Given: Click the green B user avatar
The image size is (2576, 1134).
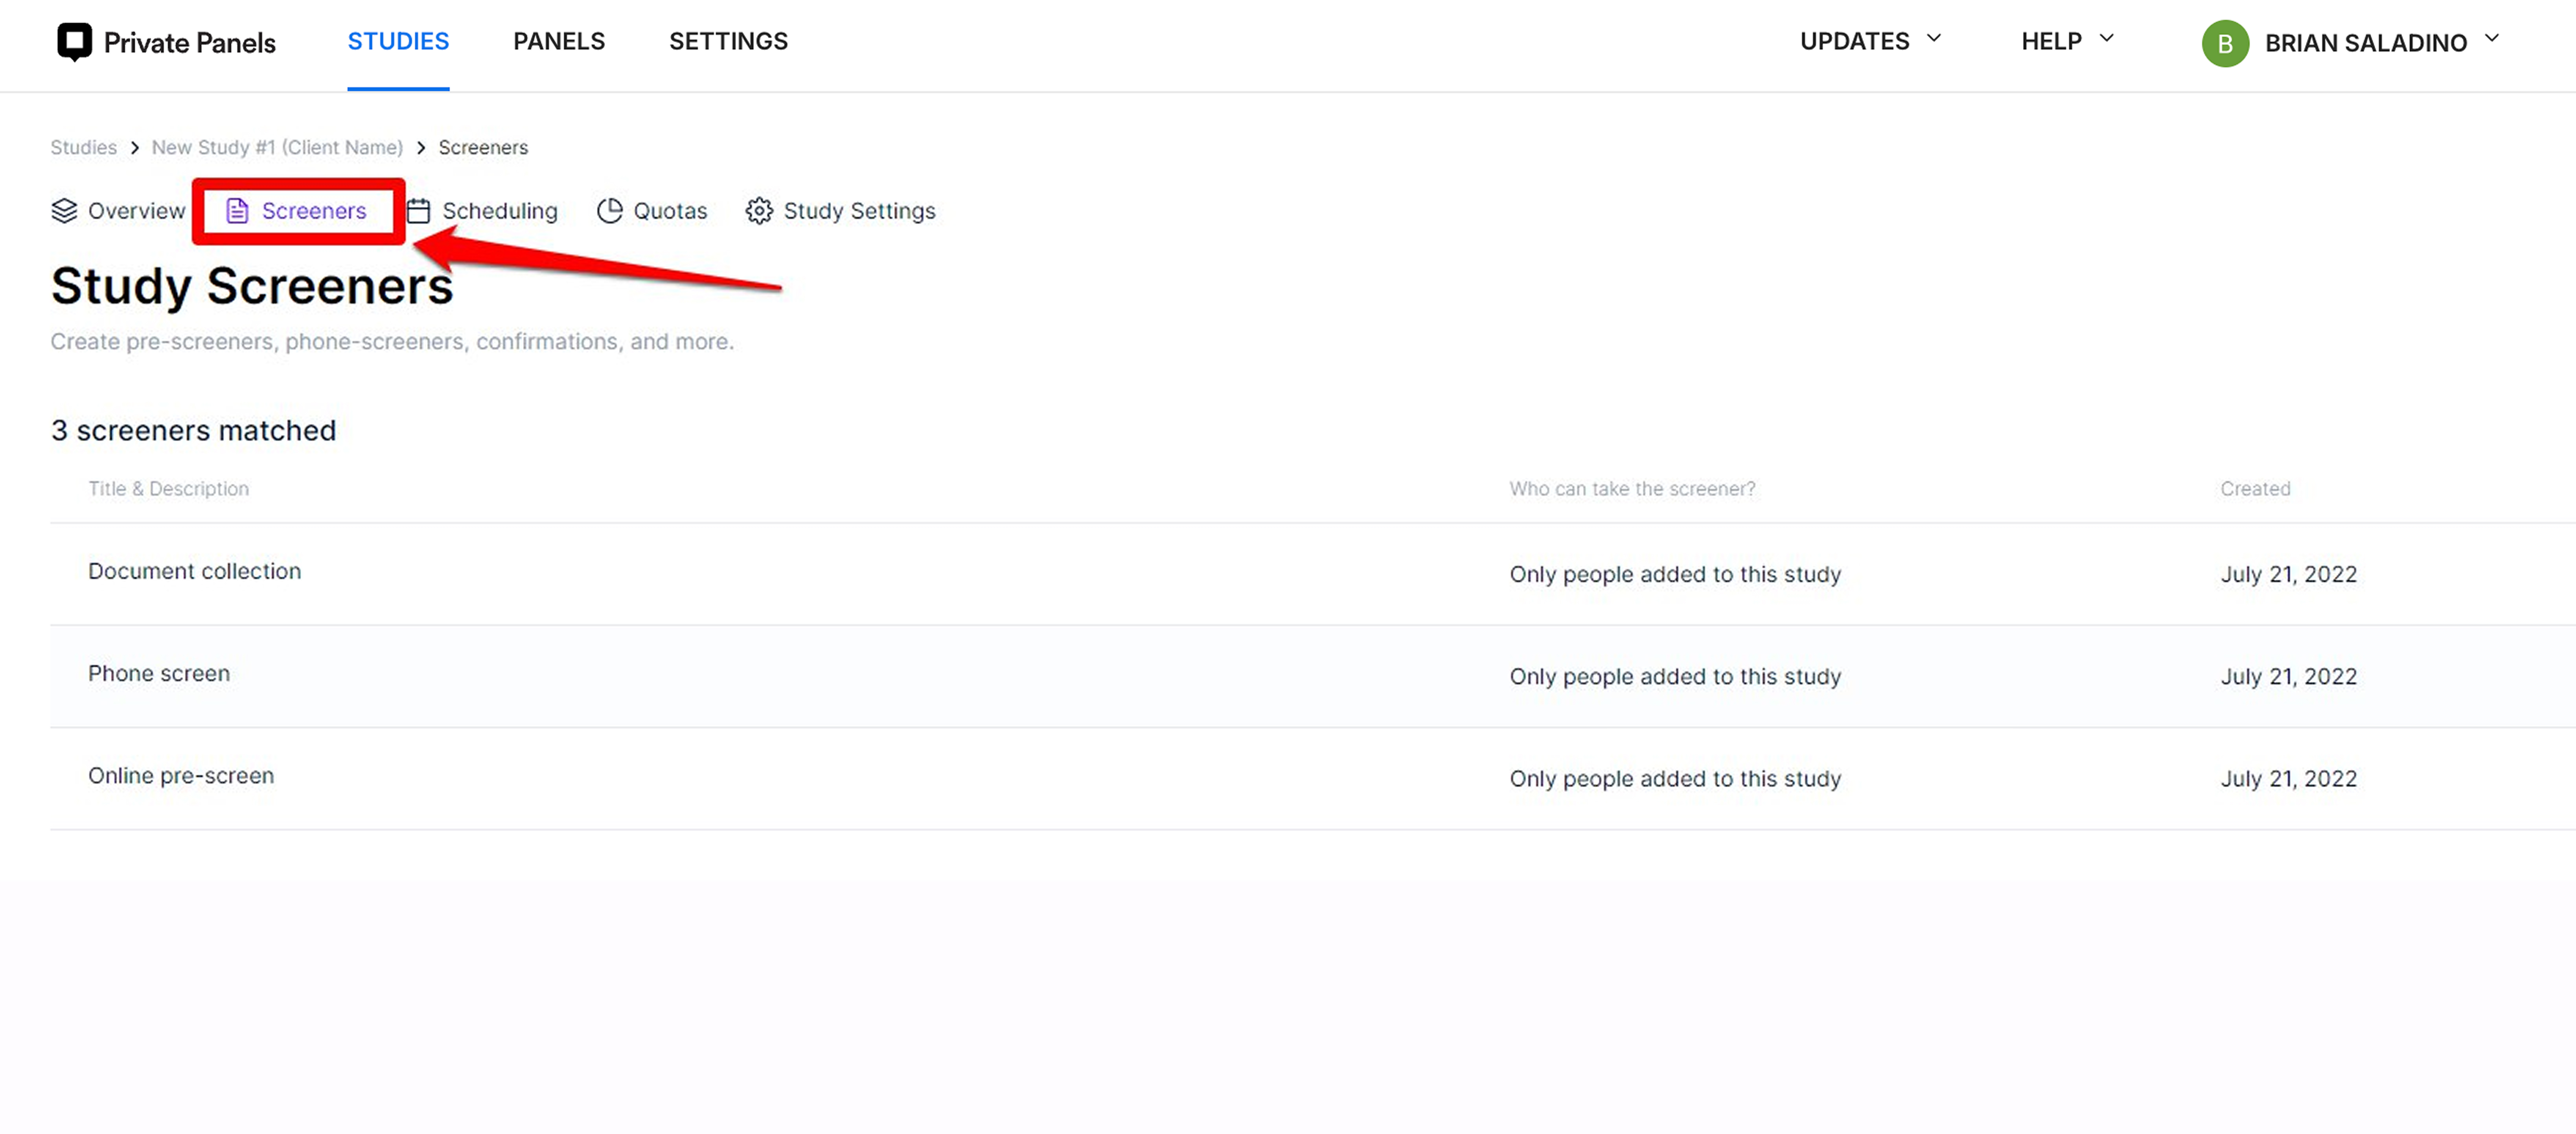Looking at the screenshot, I should [x=2225, y=43].
